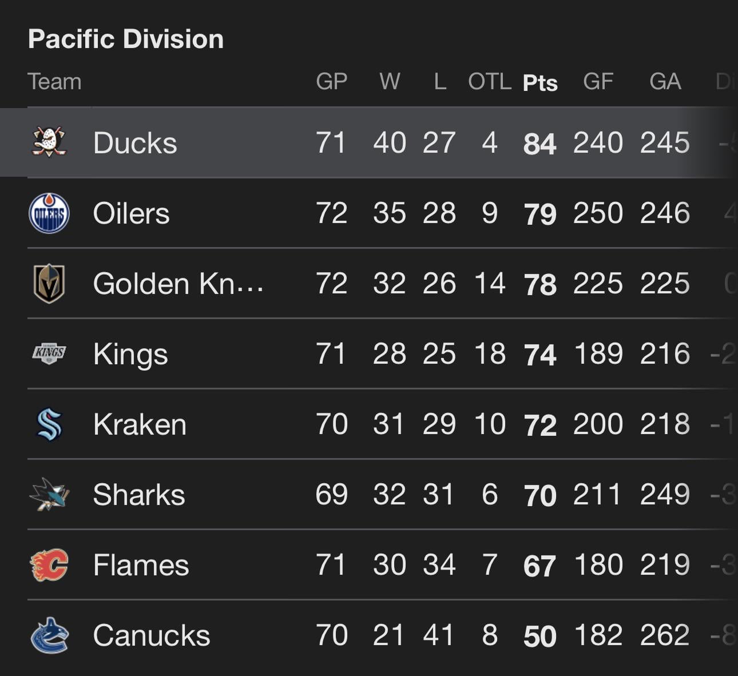Tap the Golden Knights shield logo
Viewport: 738px width, 676px height.
click(x=49, y=283)
